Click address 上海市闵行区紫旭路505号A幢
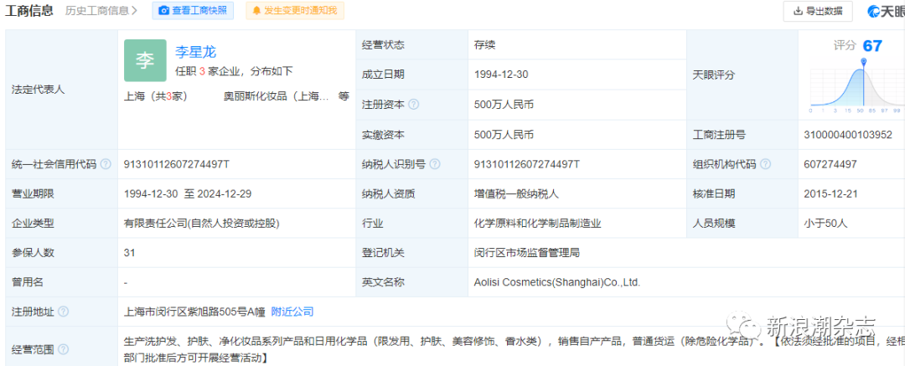 point(194,312)
